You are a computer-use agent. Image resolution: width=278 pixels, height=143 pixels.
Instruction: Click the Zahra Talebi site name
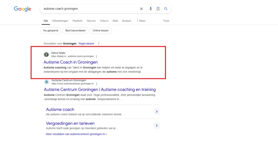[x=58, y=53]
